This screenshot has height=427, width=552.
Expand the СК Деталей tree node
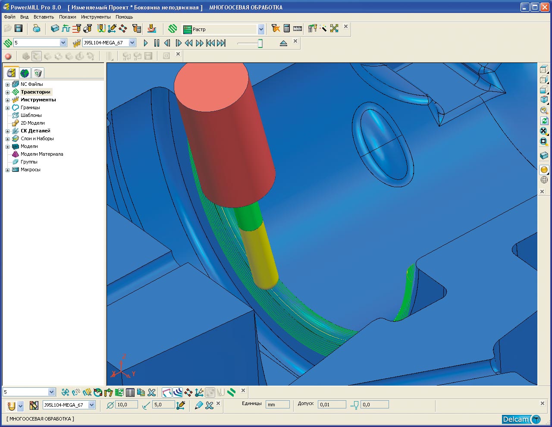(x=7, y=131)
